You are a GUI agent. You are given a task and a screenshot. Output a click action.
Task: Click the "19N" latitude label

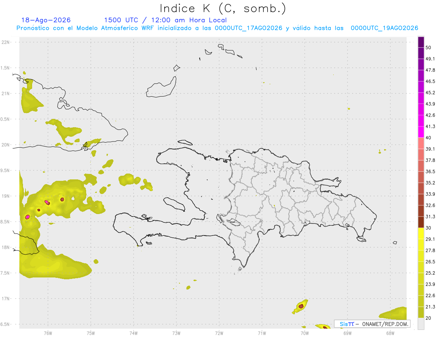(5, 196)
